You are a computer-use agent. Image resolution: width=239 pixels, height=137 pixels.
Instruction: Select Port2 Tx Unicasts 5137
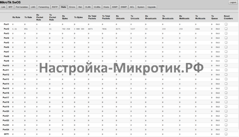point(132,29)
